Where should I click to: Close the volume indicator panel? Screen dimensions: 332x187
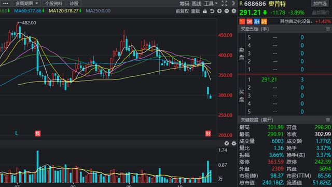click(227, 143)
